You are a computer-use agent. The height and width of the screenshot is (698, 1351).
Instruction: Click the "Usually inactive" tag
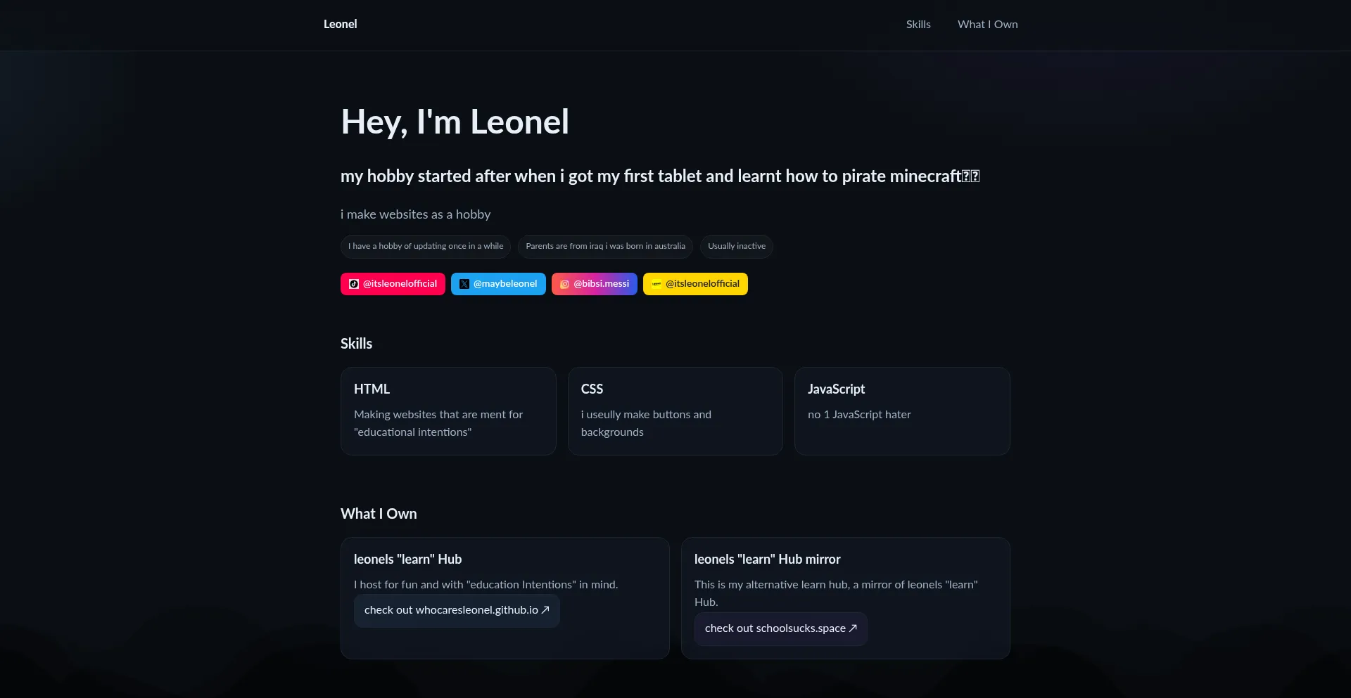[737, 247]
